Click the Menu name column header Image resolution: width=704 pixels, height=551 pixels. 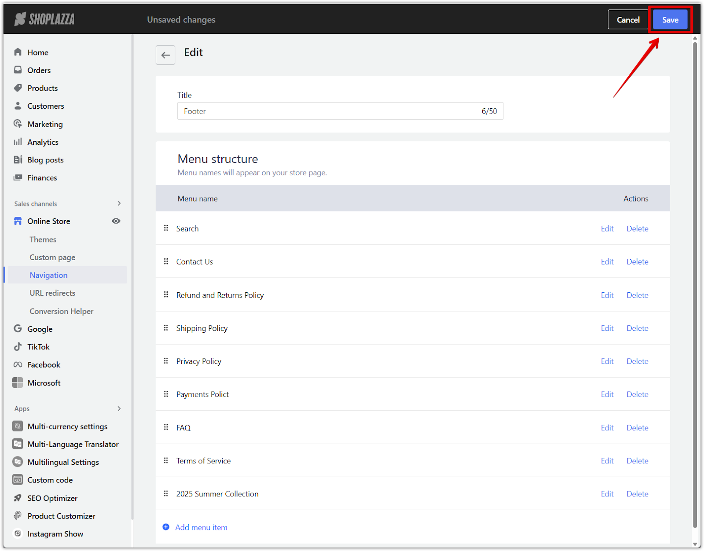click(198, 198)
